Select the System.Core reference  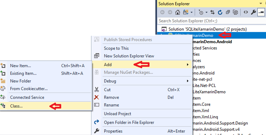click(x=201, y=104)
